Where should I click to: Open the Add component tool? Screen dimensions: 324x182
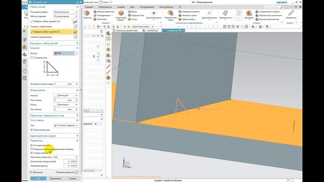click(x=249, y=15)
